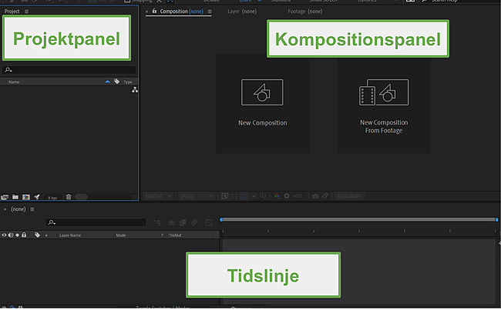Image resolution: width=501 pixels, height=310 pixels.
Task: Toggle the Motion Blur timeline switch
Action: (x=194, y=222)
